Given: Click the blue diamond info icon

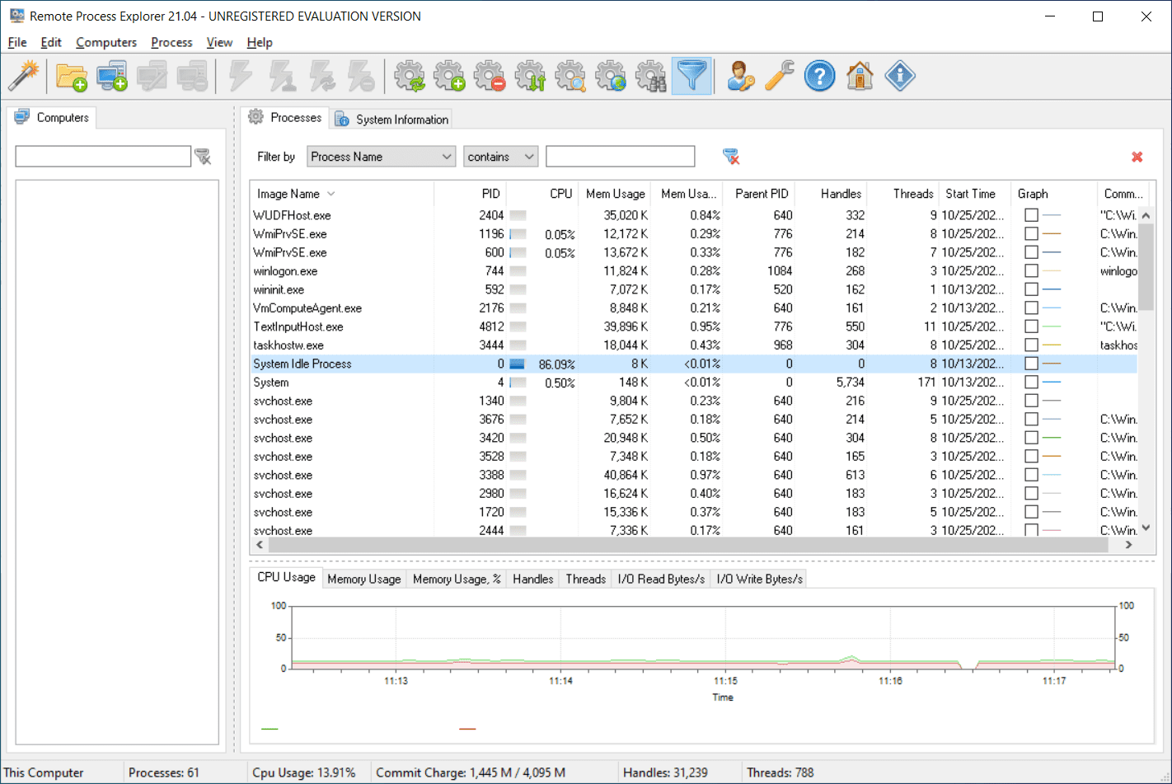Looking at the screenshot, I should click(x=900, y=76).
